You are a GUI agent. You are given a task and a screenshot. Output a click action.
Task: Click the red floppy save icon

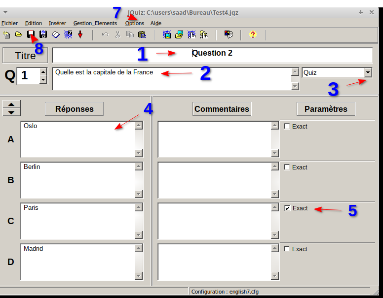click(x=31, y=34)
